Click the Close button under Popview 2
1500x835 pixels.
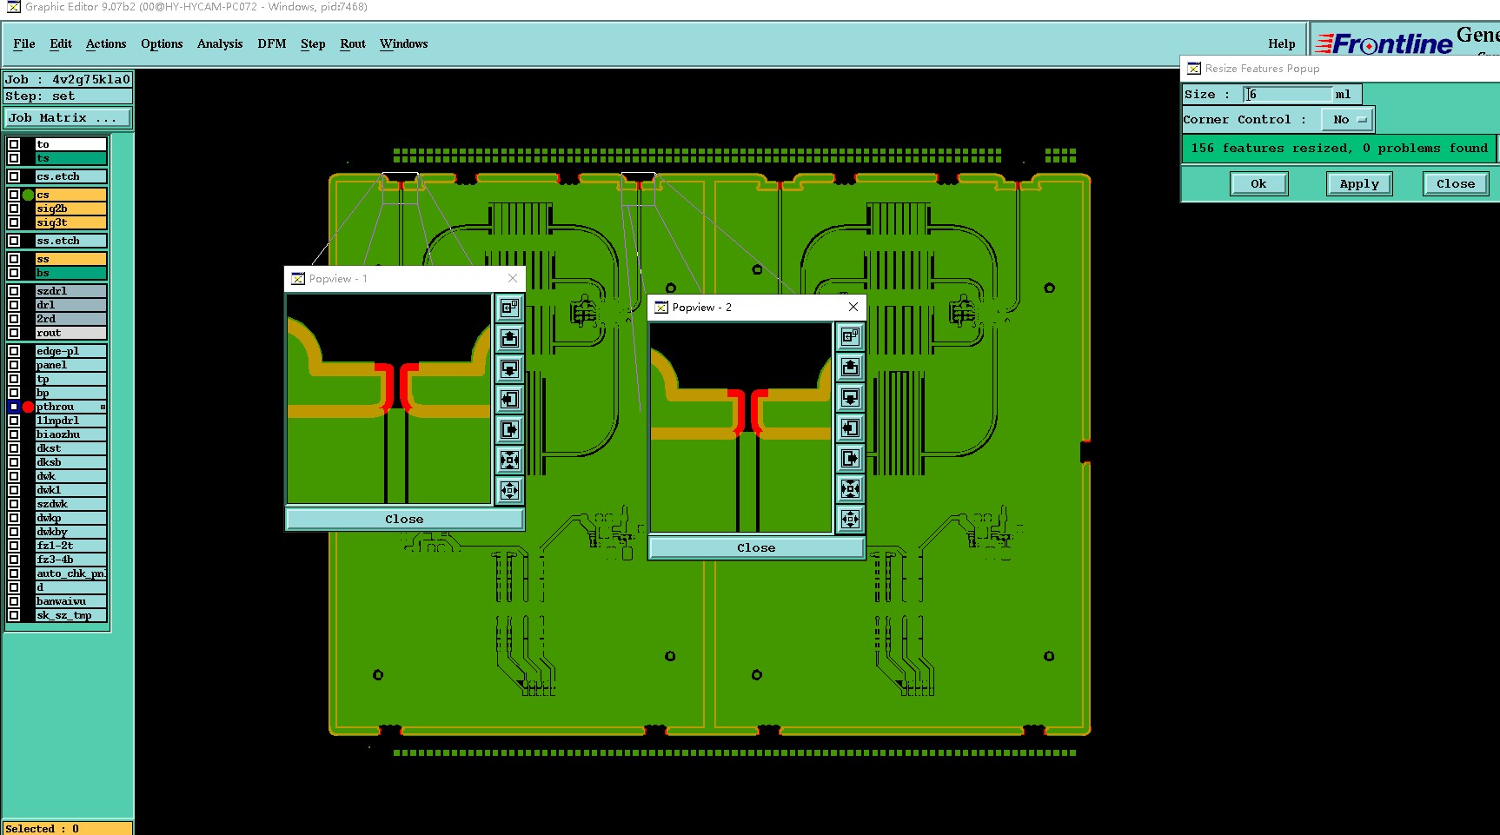(756, 548)
